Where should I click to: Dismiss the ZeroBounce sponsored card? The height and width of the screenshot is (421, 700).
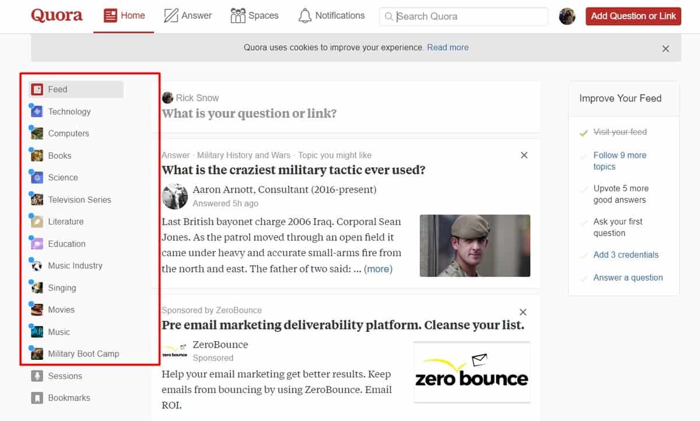pyautogui.click(x=523, y=312)
